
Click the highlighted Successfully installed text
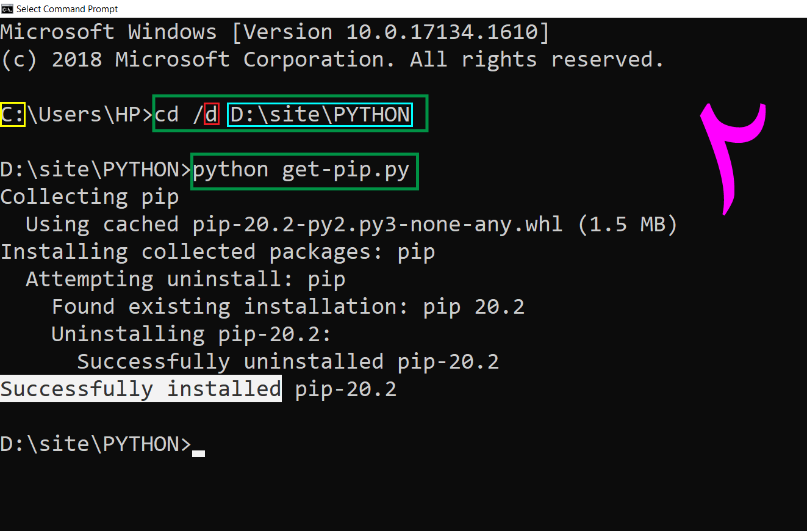coord(140,389)
